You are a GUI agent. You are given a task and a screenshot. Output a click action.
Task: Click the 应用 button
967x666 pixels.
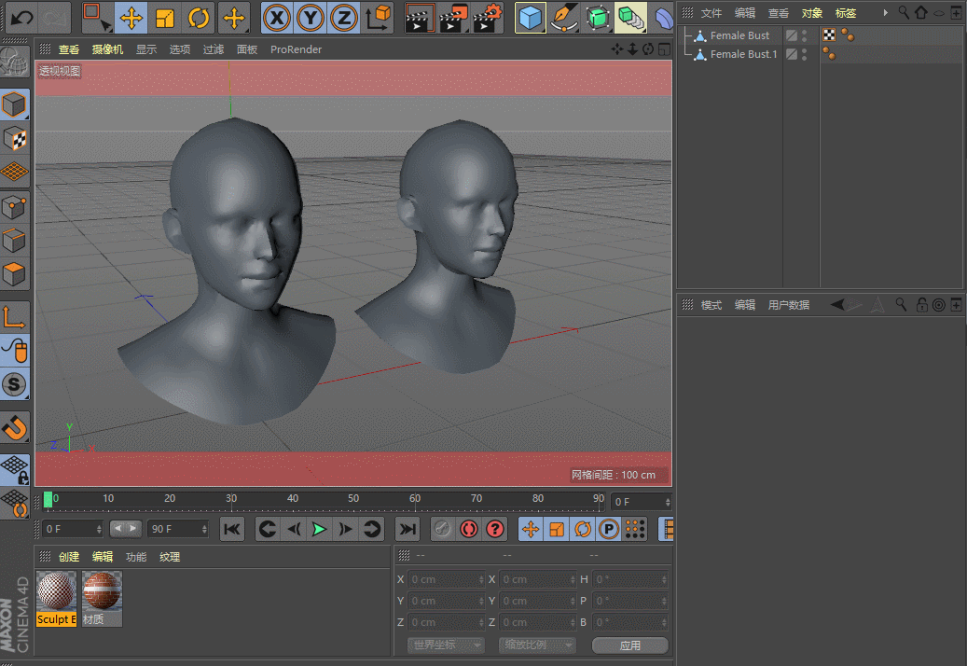point(630,645)
